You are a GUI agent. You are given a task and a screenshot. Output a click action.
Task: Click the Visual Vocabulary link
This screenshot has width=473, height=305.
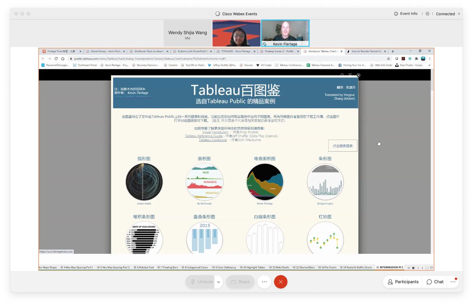click(x=215, y=132)
